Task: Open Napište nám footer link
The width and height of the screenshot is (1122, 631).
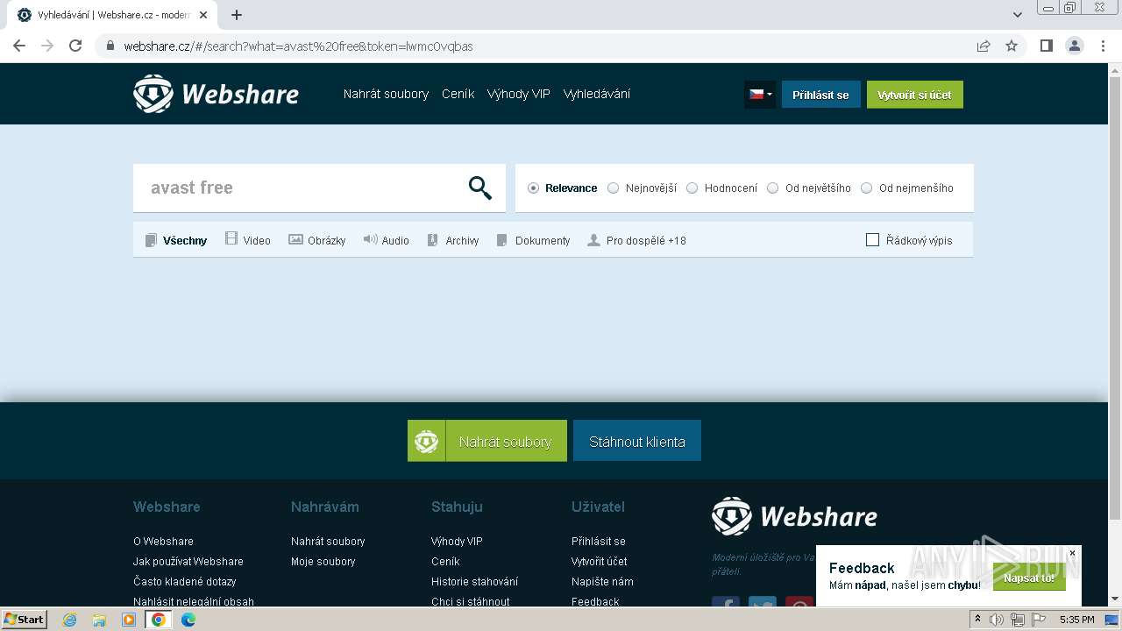Action: pyautogui.click(x=602, y=582)
